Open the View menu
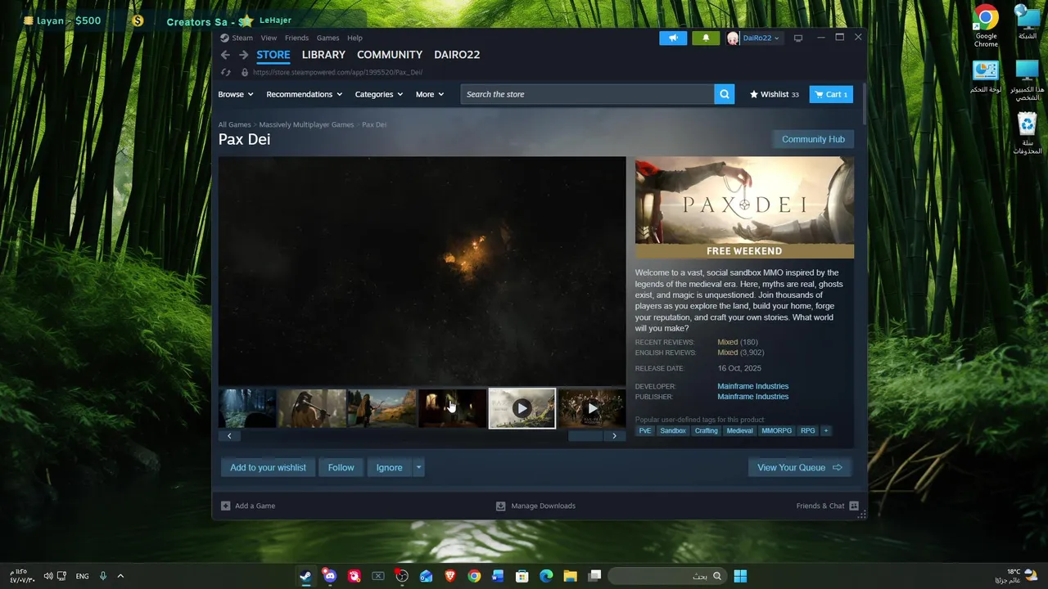The width and height of the screenshot is (1048, 589). [x=269, y=38]
